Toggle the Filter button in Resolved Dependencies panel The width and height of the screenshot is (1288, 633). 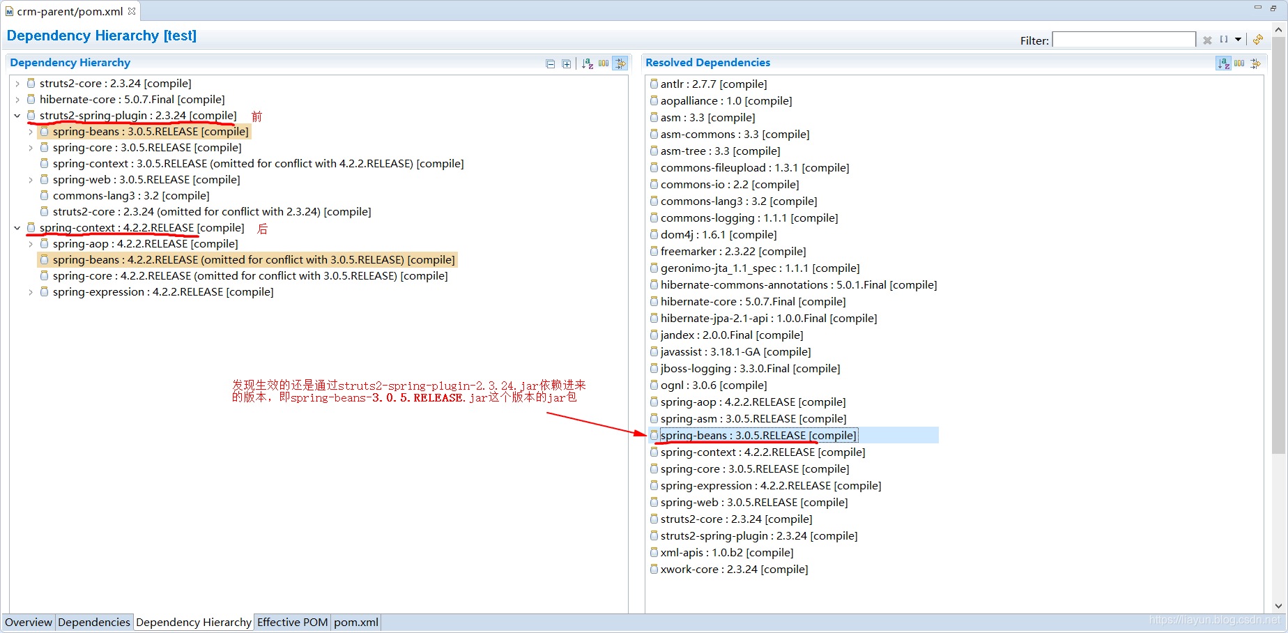1255,63
